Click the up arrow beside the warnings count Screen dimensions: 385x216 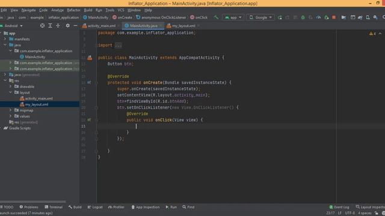(x=380, y=34)
